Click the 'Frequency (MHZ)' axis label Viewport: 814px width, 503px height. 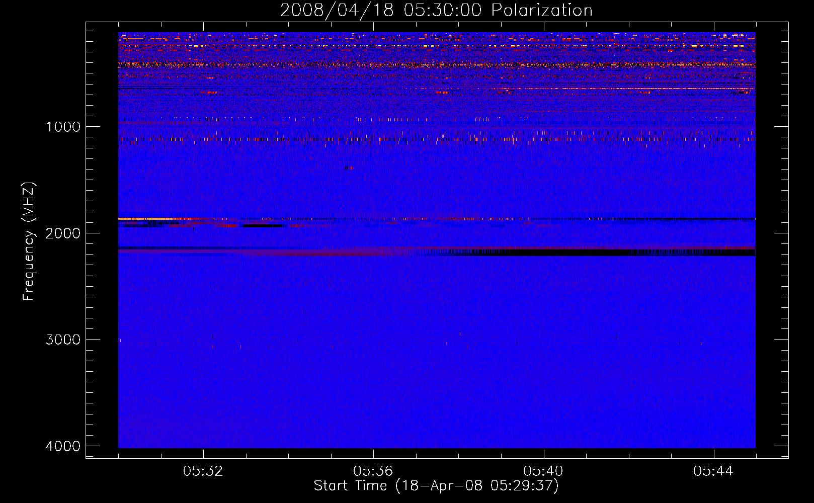click(x=29, y=241)
